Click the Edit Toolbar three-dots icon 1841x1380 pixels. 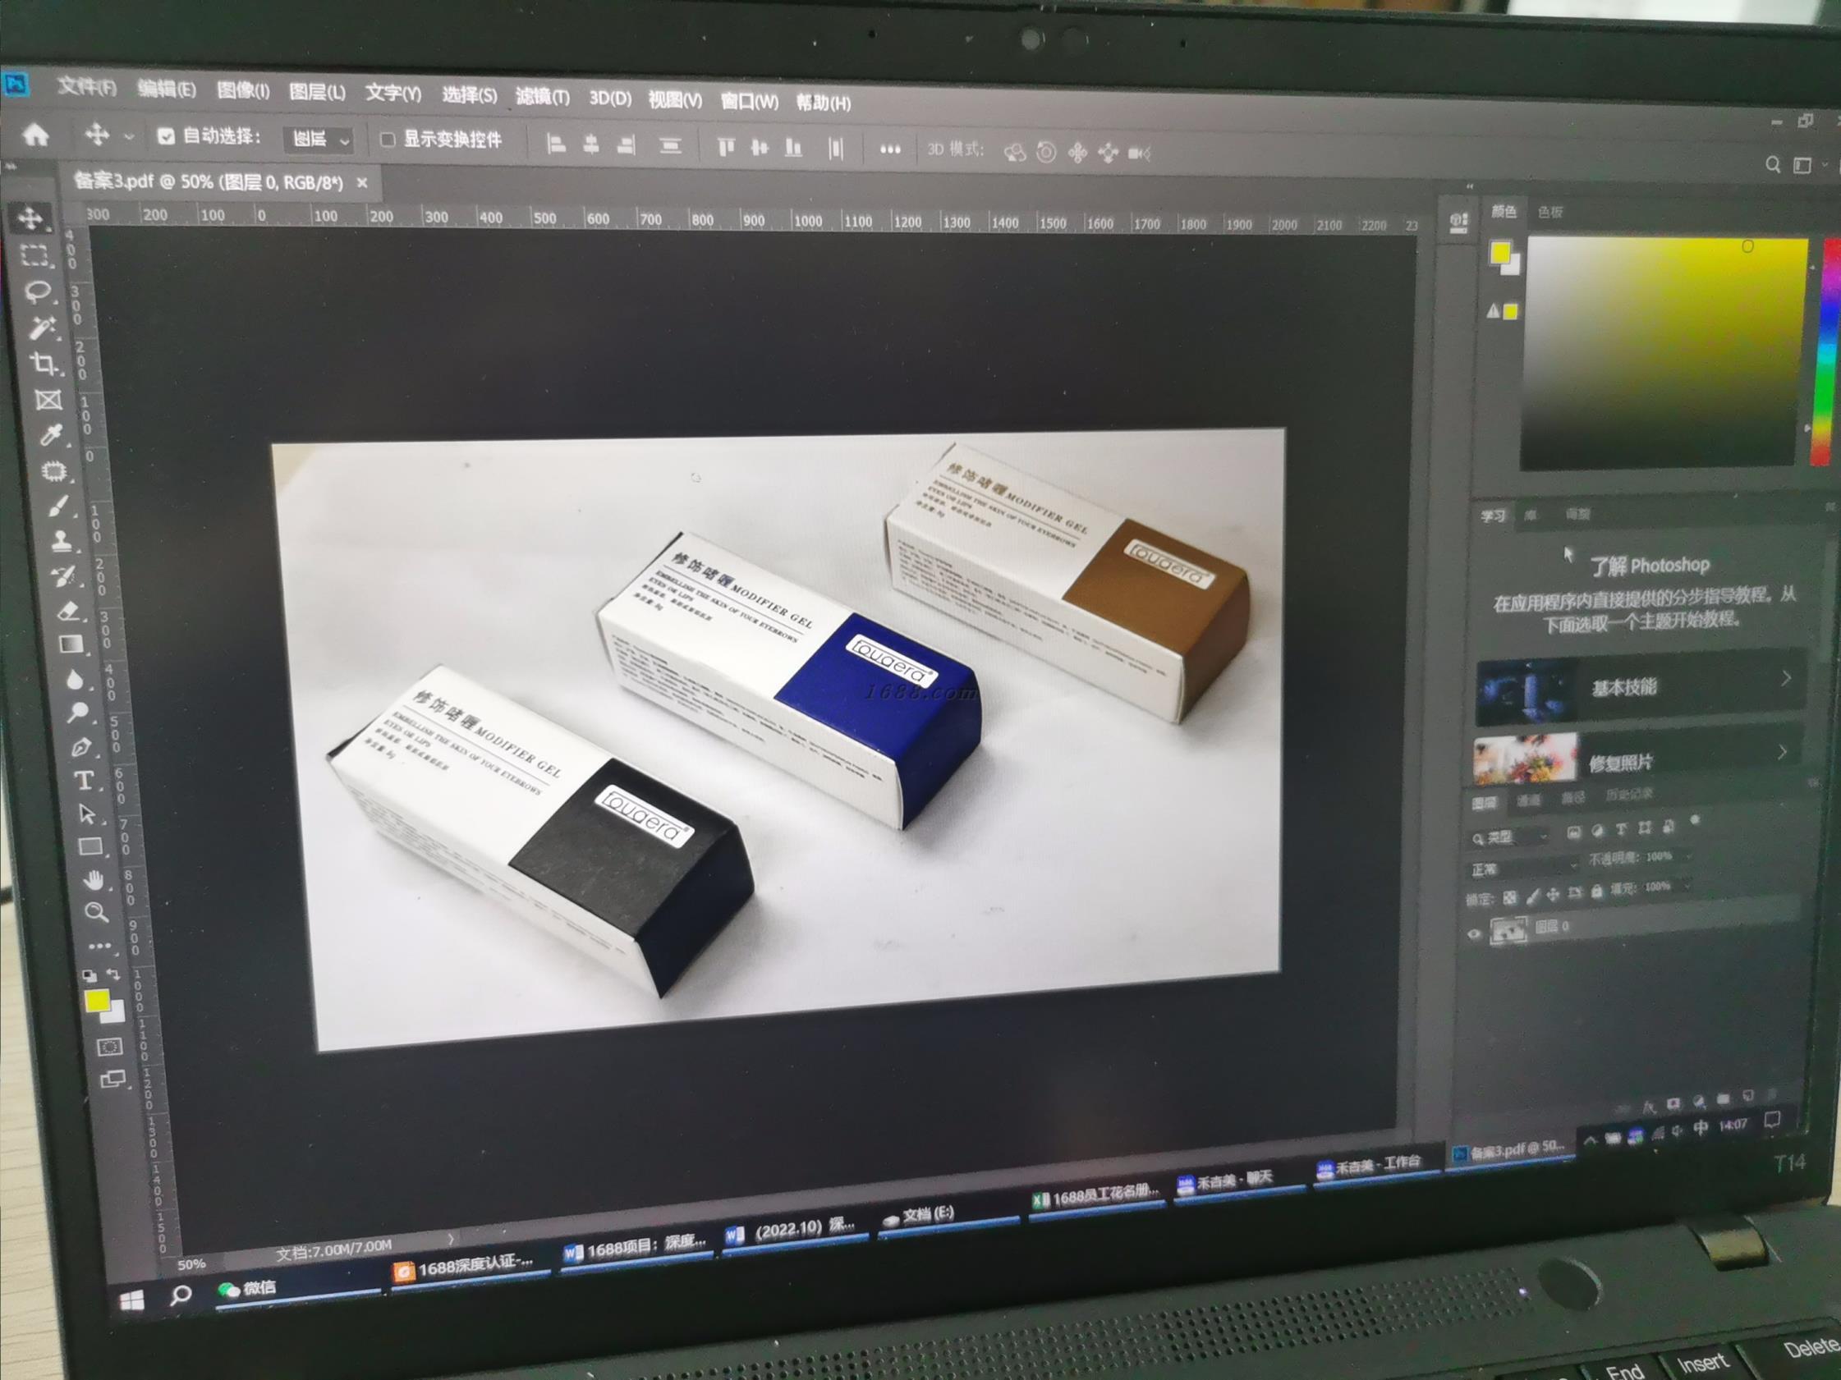point(100,946)
